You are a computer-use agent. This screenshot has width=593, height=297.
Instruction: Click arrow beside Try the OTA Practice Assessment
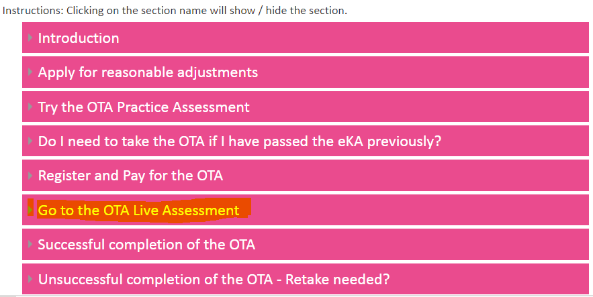point(30,107)
